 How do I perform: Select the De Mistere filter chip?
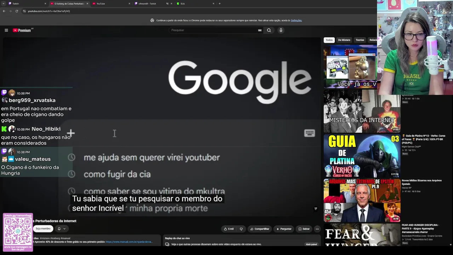(344, 40)
